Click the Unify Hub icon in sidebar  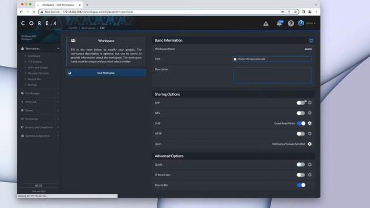22,102
